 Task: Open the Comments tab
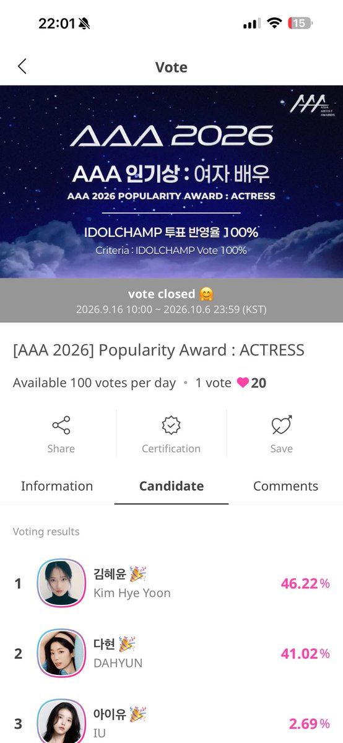coord(285,486)
